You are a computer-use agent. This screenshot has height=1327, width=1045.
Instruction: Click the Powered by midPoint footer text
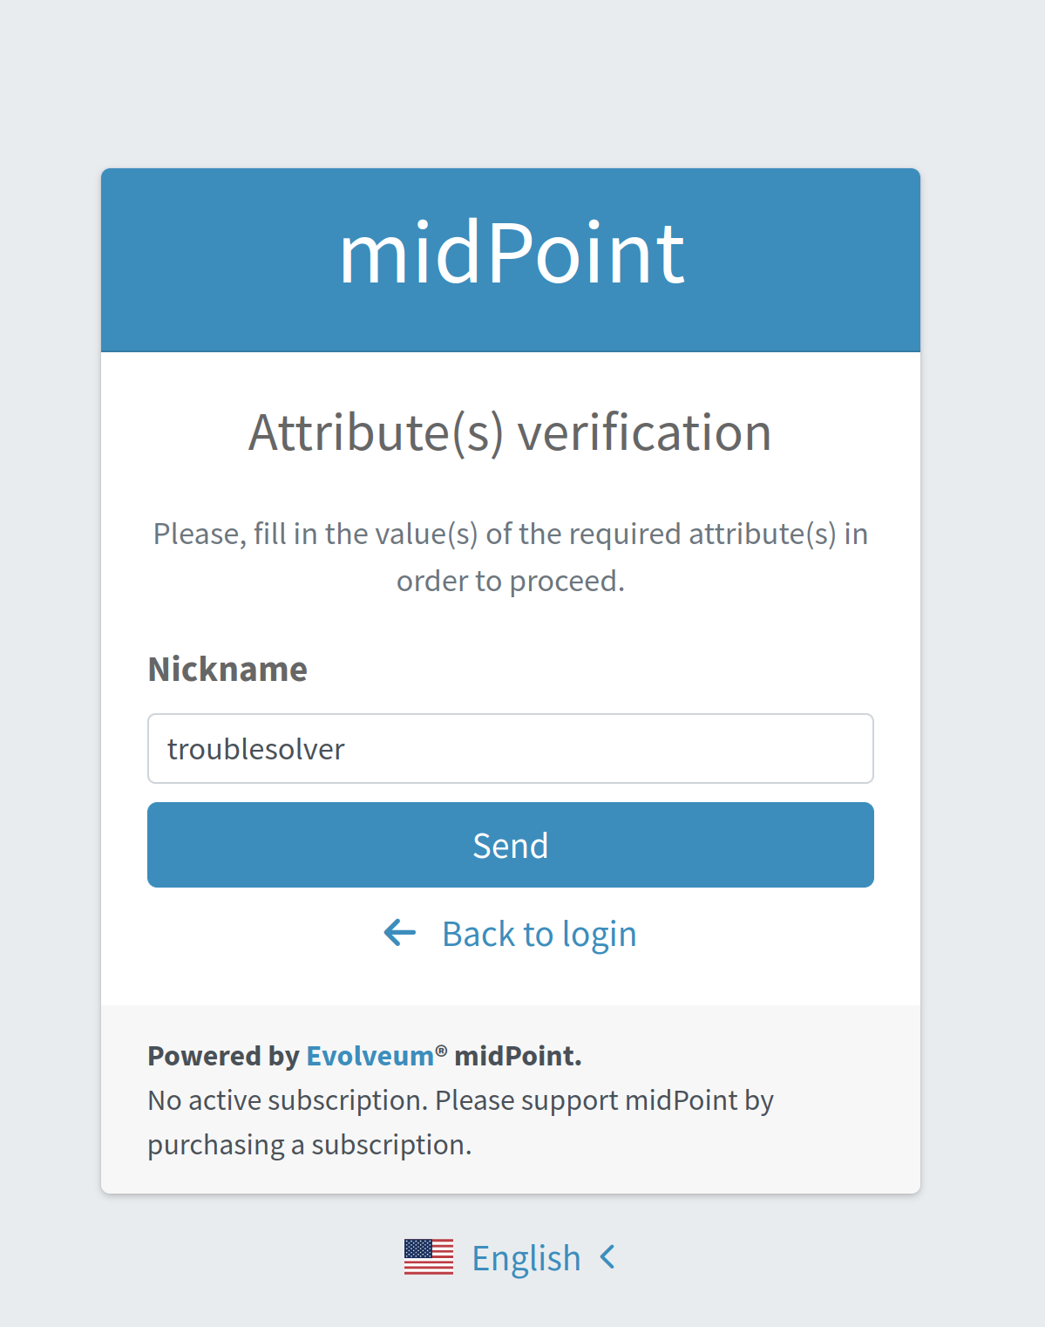364,1056
